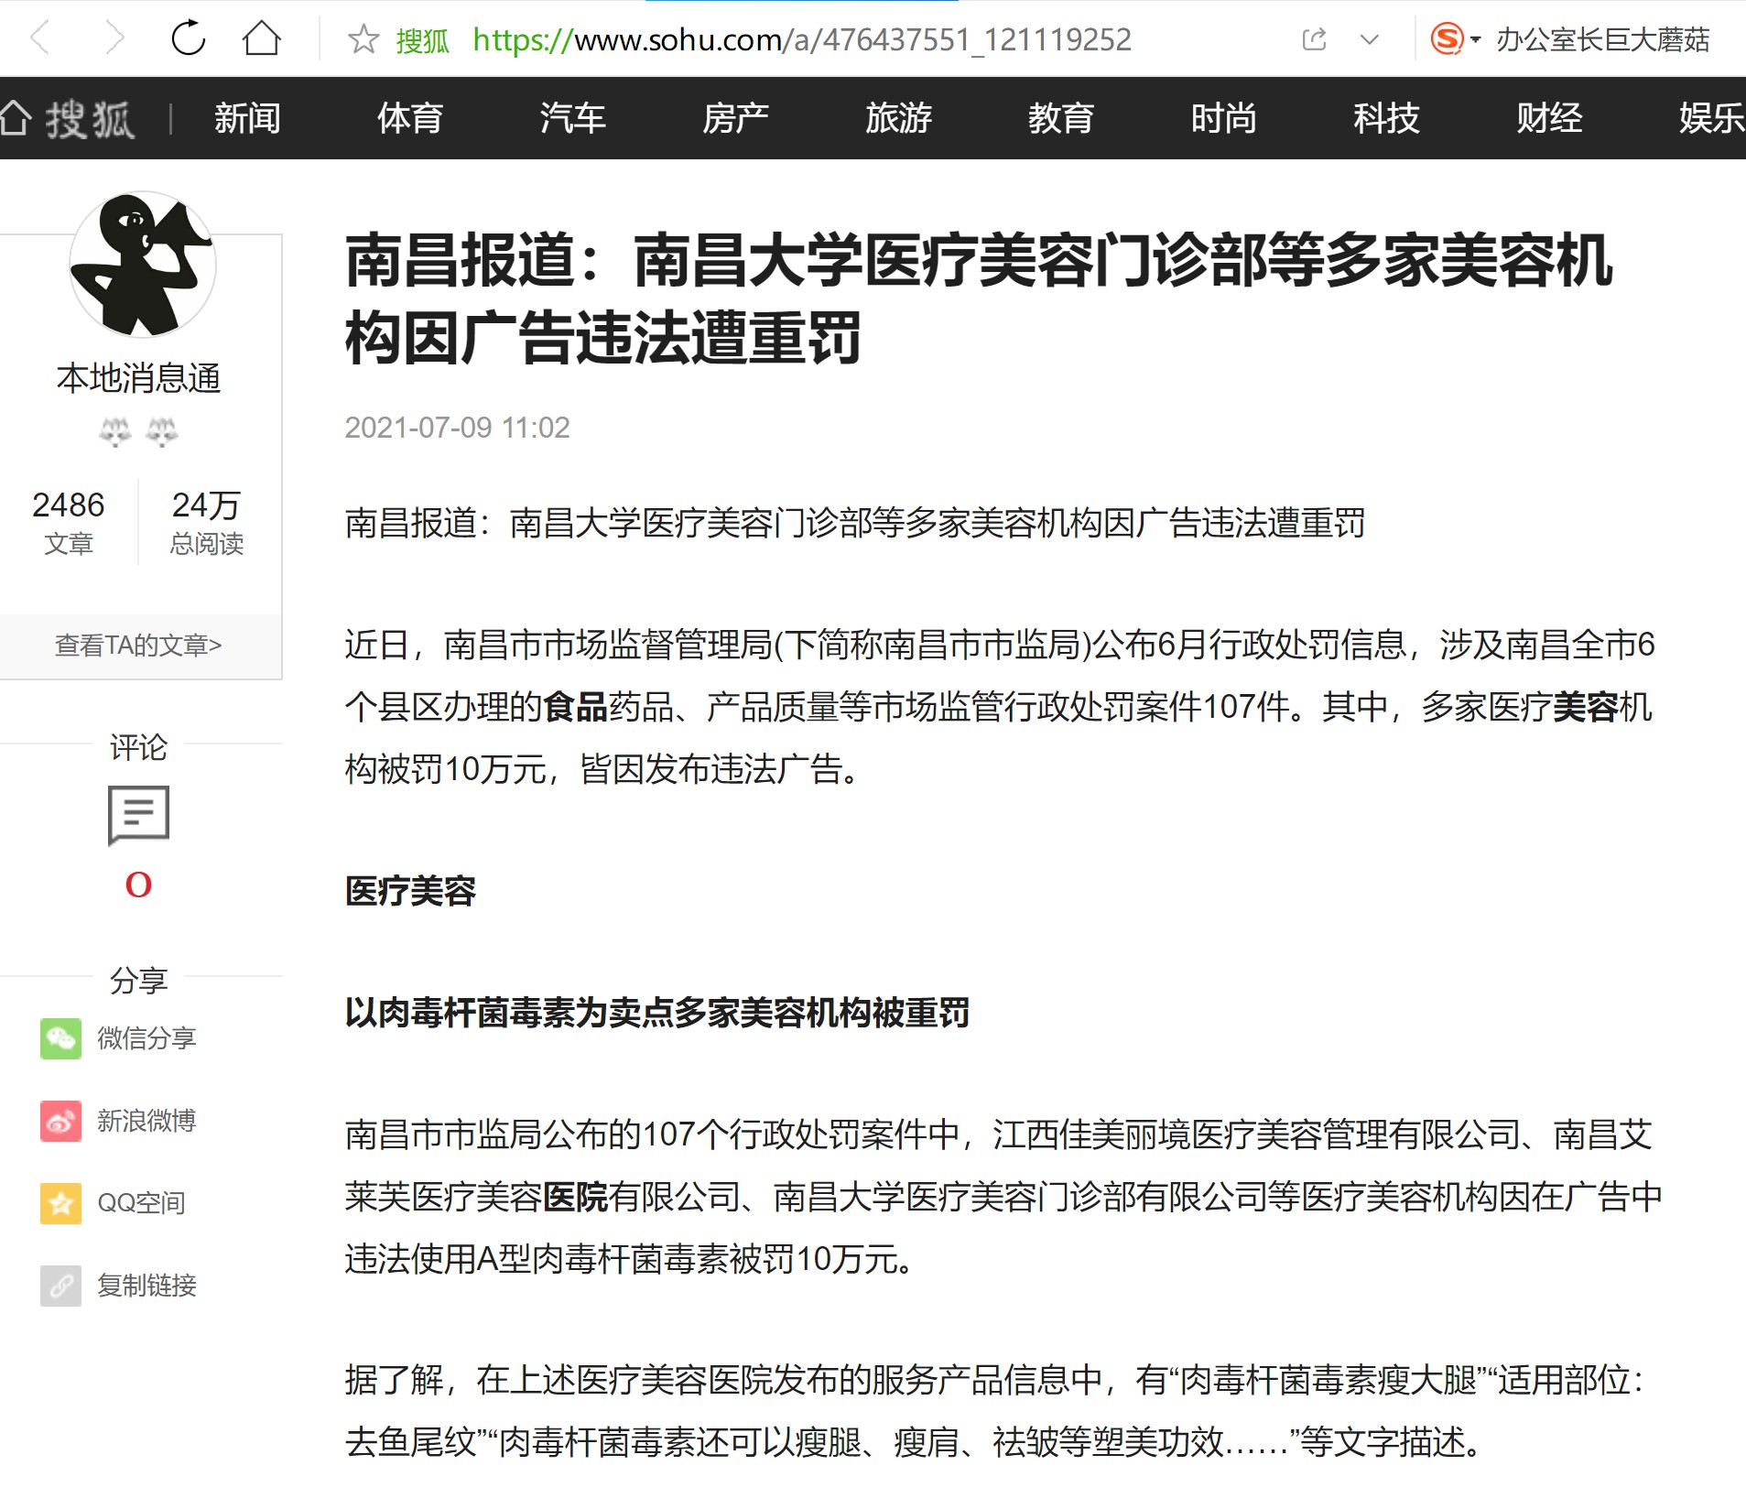1746x1498 pixels.
Task: Click the 搜狐 site label in address bar
Action: (x=422, y=40)
